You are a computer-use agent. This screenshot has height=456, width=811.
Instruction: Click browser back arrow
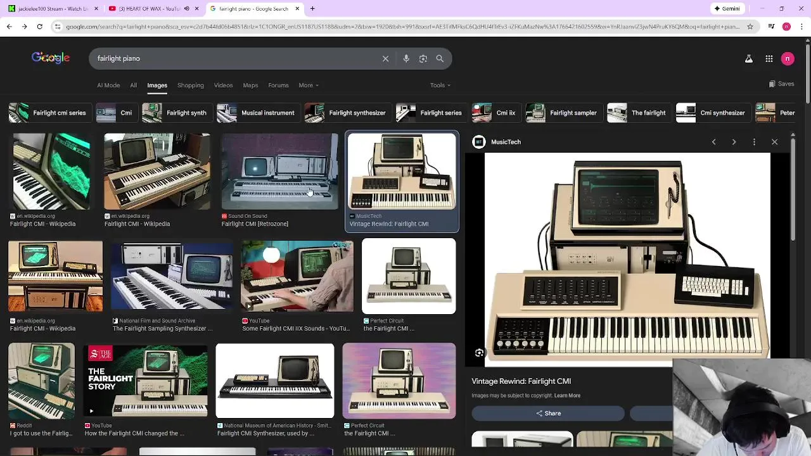click(9, 27)
